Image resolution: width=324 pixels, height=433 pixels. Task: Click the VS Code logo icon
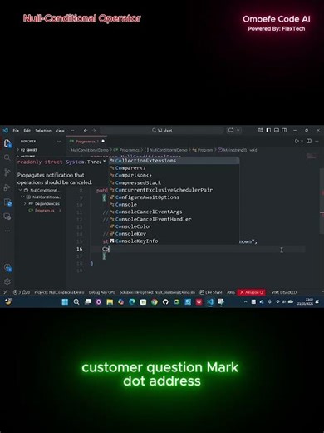tap(6, 130)
